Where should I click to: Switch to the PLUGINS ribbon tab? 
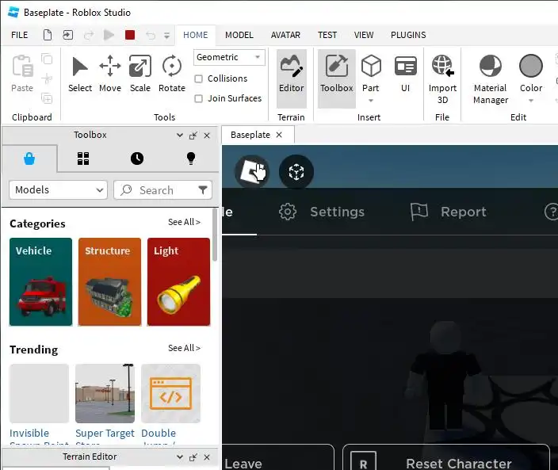(408, 35)
